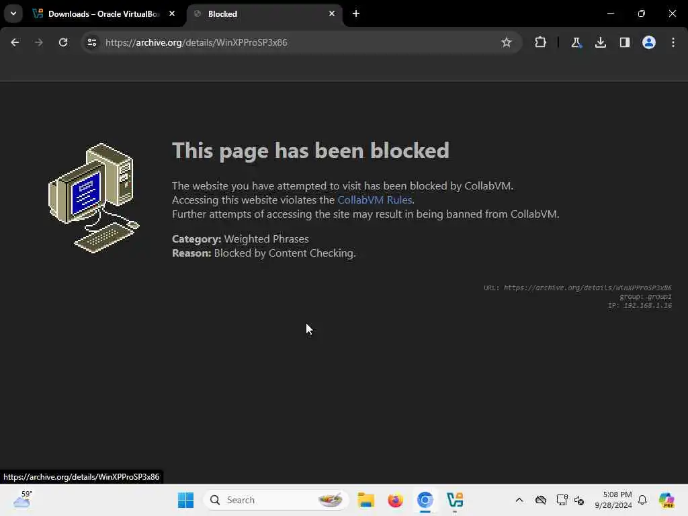Open a new browser tab
Viewport: 688px width, 516px height.
click(356, 13)
